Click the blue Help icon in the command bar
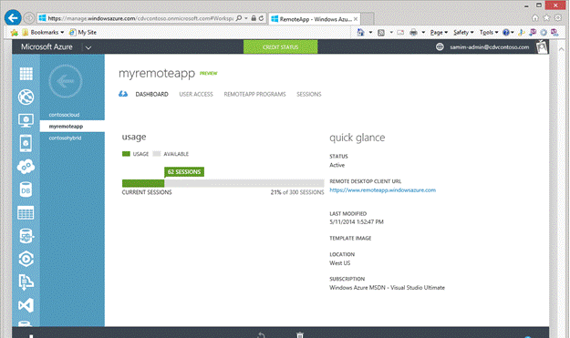The height and width of the screenshot is (338, 570). pos(506,32)
